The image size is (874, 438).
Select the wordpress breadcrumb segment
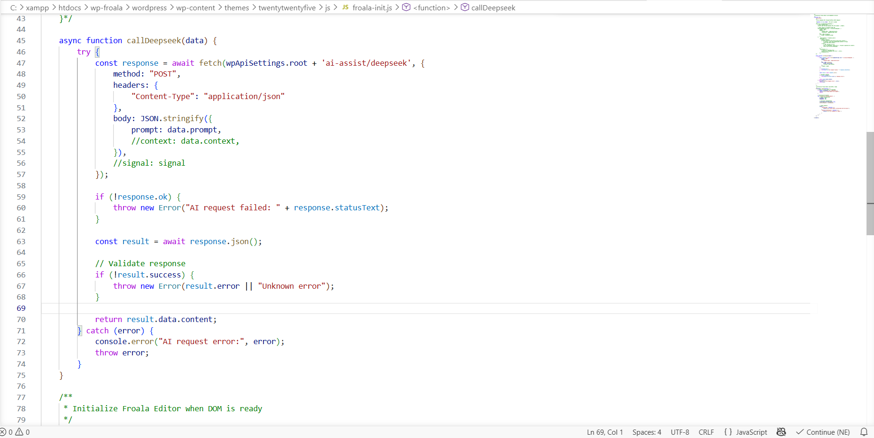coord(149,8)
